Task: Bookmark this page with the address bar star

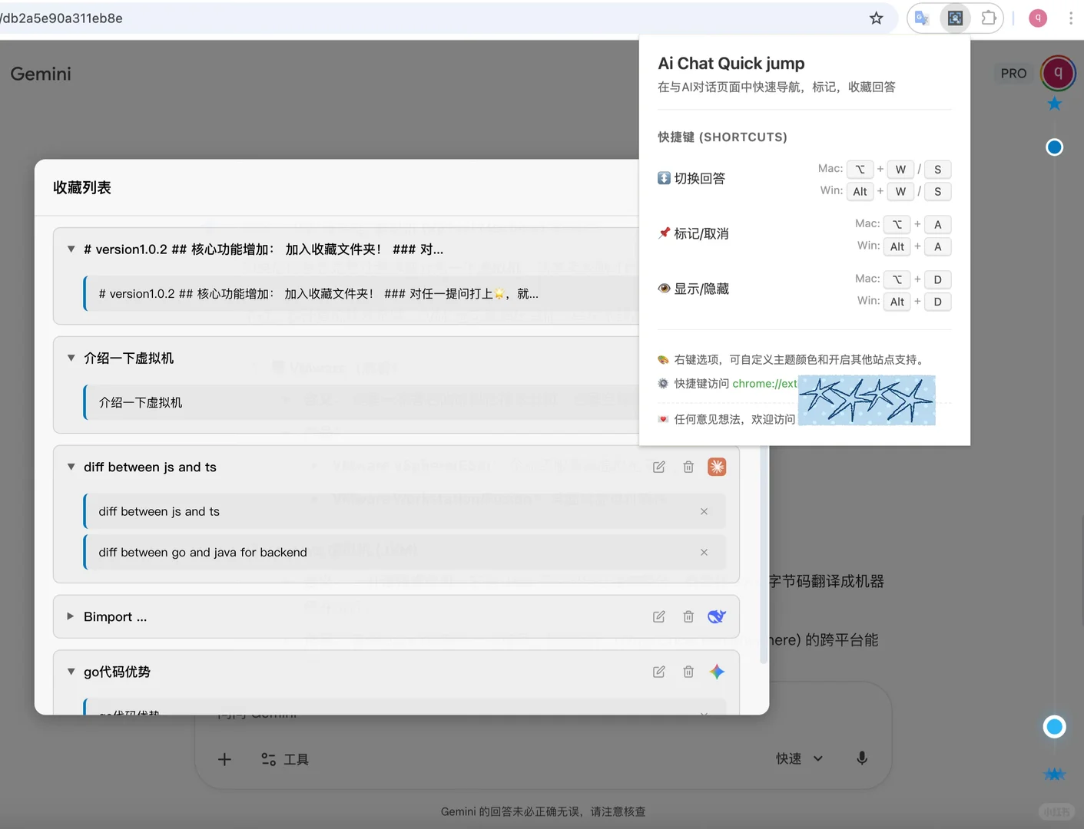Action: 876,18
